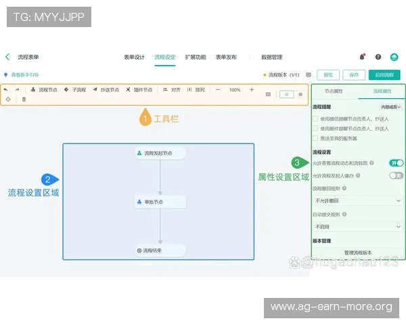
Task: Click the 100% zoom level value
Action: tap(235, 89)
